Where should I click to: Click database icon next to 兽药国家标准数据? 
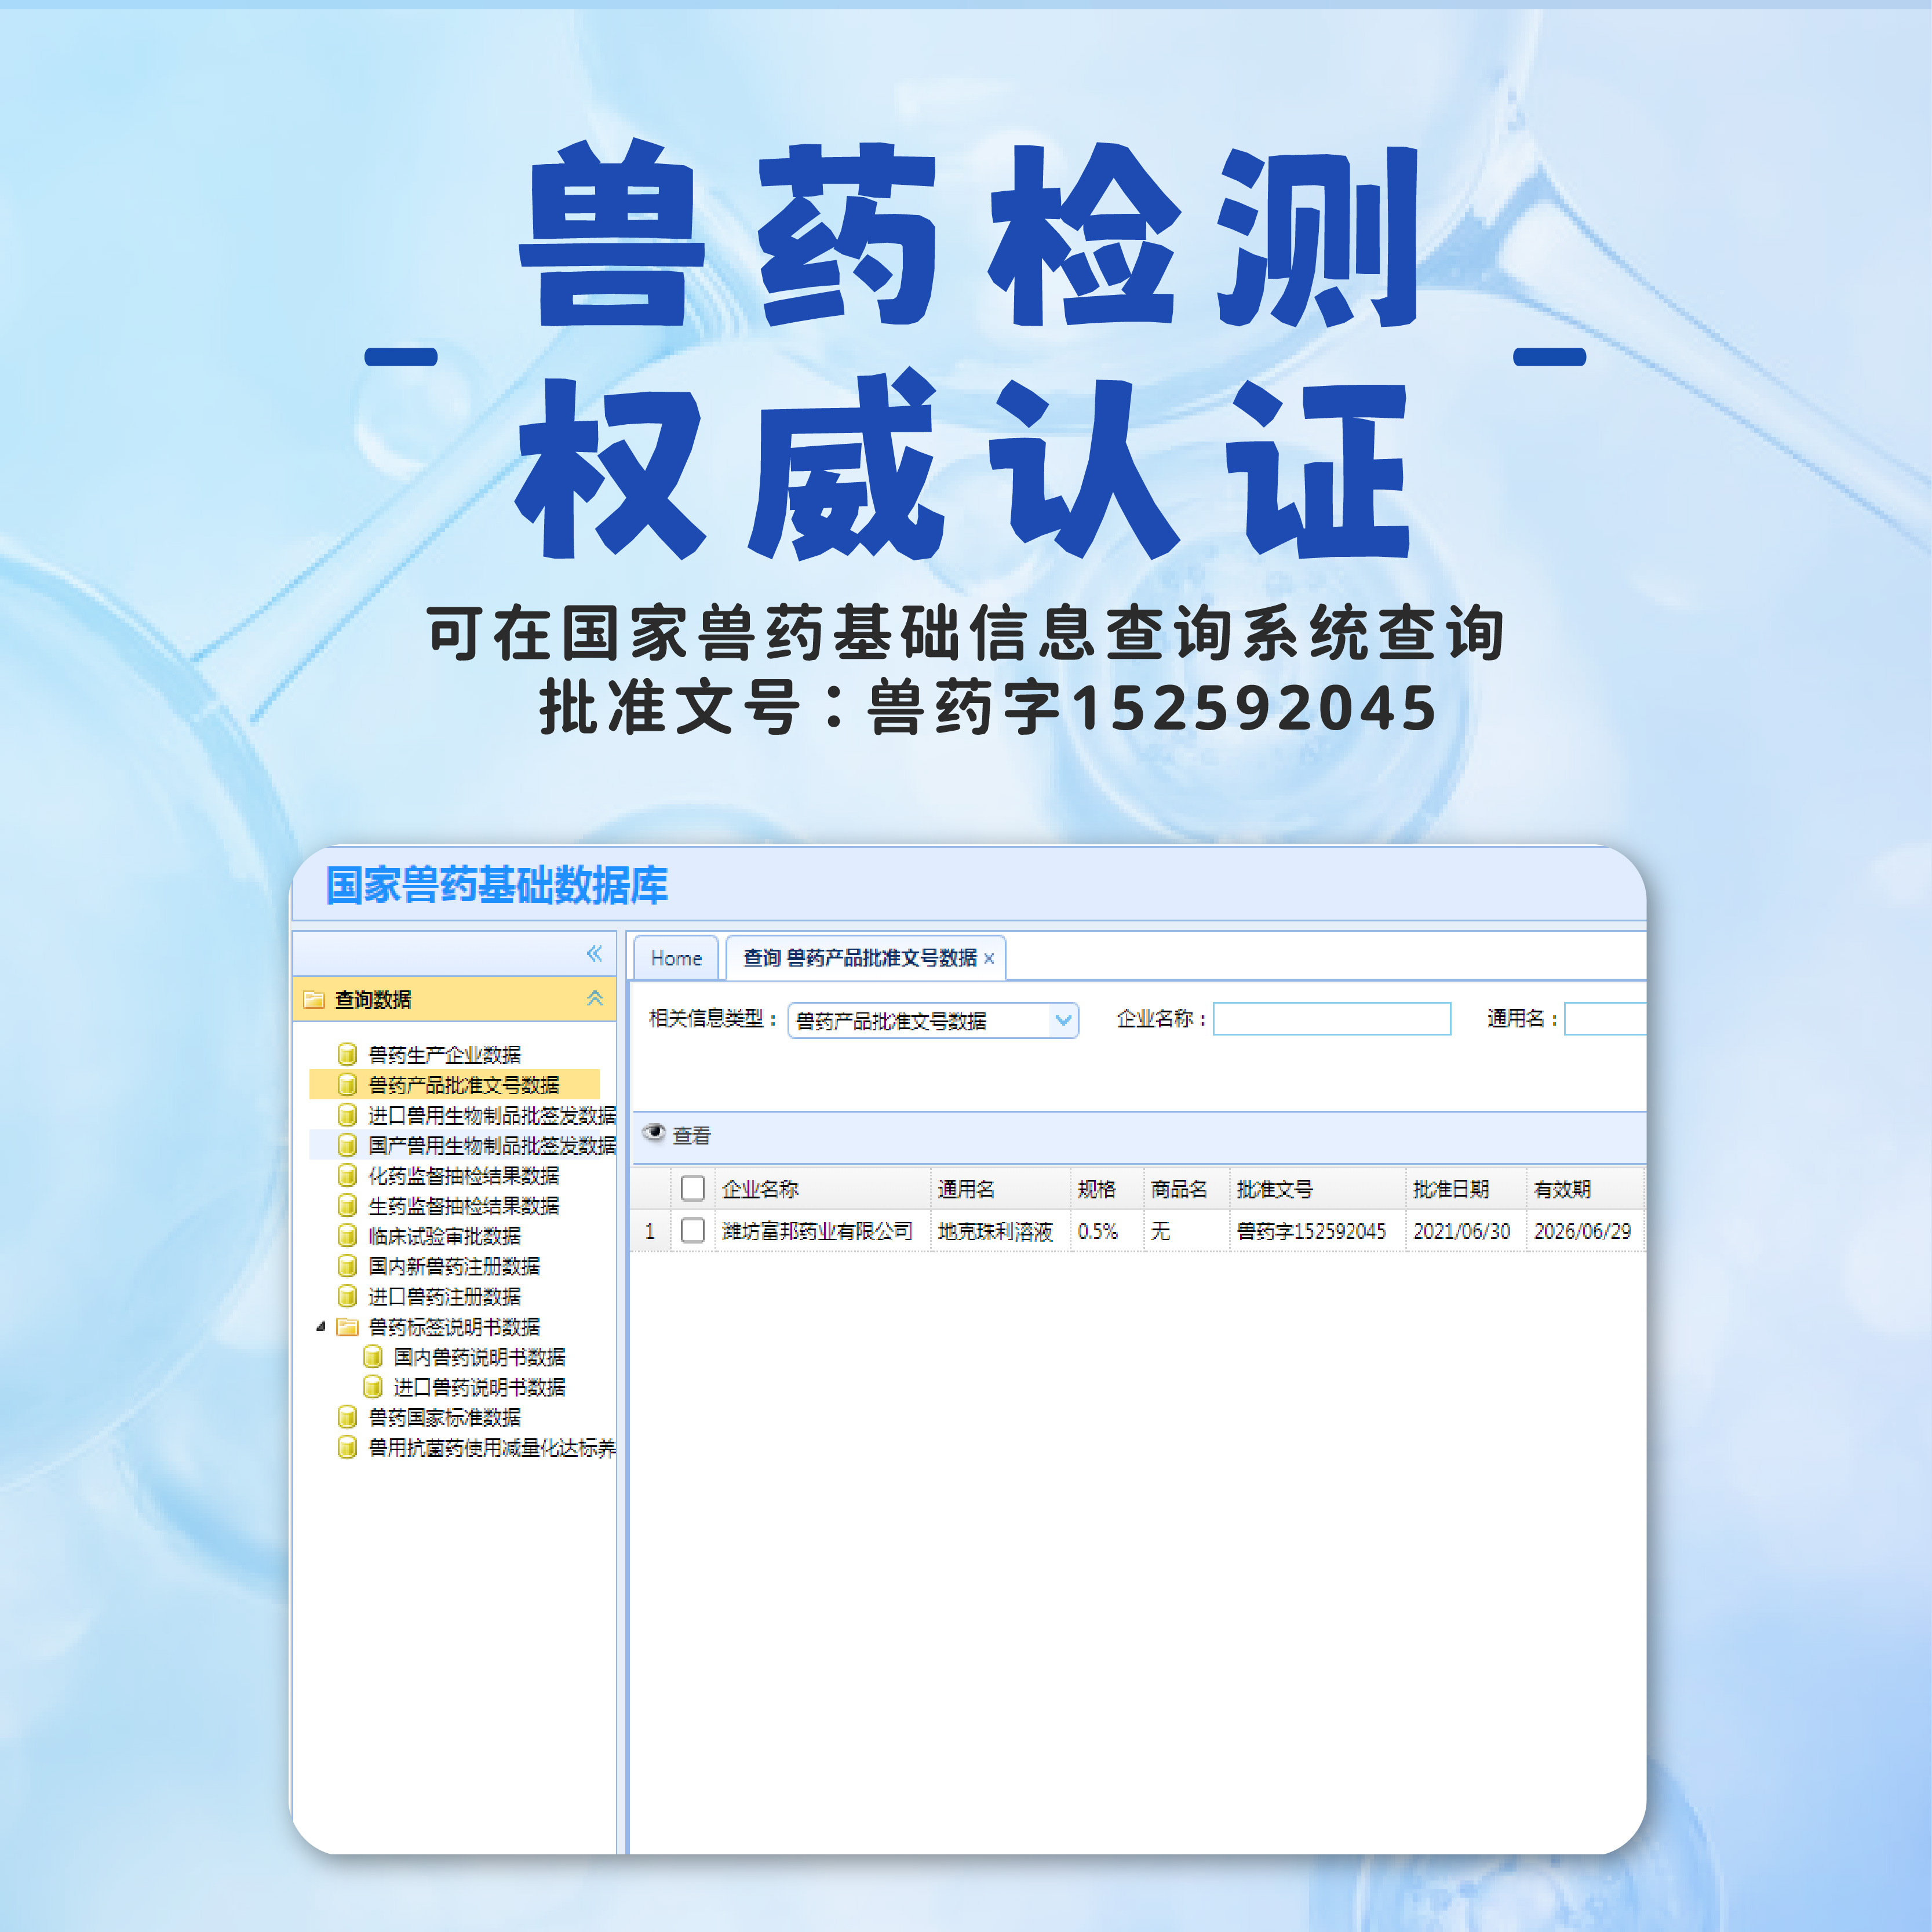[x=347, y=1417]
